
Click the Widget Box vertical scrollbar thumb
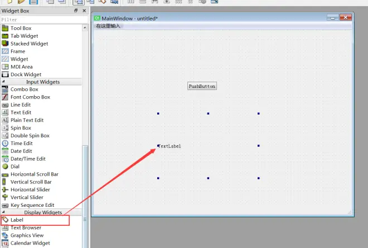(x=85, y=196)
